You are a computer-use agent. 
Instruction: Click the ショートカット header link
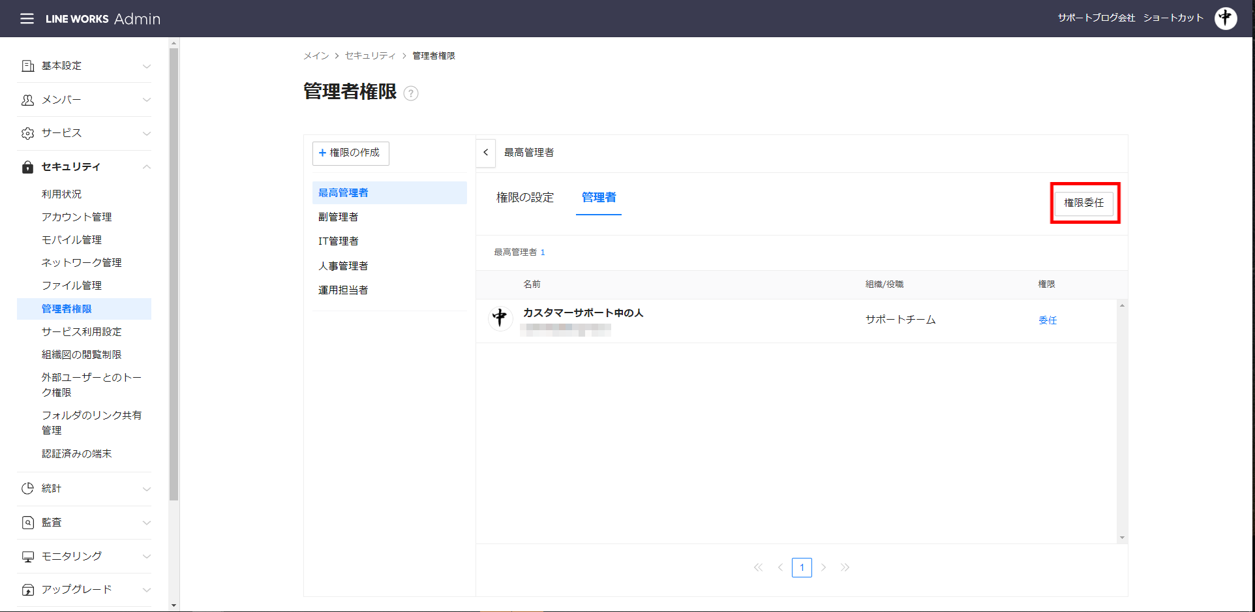(1173, 18)
